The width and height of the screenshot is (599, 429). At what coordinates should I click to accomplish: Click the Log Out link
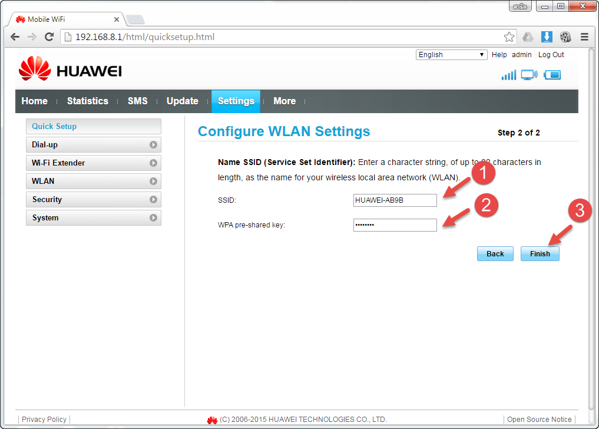tap(551, 55)
